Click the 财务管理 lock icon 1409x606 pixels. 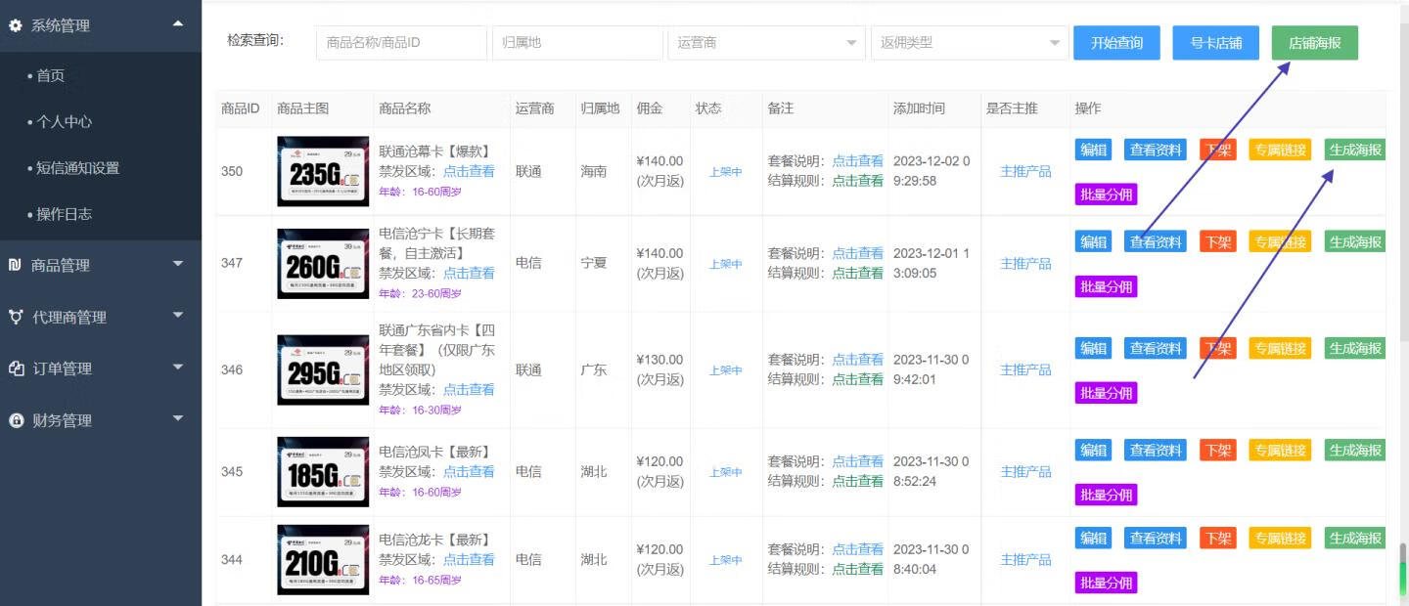point(16,420)
